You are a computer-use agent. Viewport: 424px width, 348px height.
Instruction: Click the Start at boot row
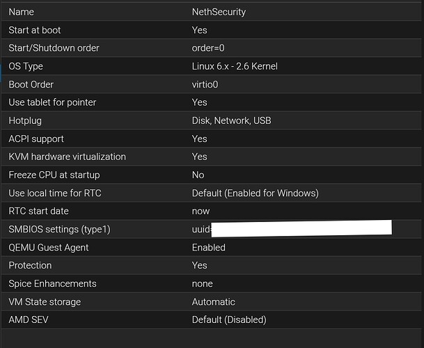coord(38,30)
